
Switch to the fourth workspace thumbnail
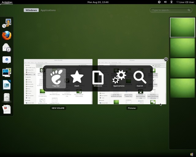pyautogui.click(x=183, y=88)
